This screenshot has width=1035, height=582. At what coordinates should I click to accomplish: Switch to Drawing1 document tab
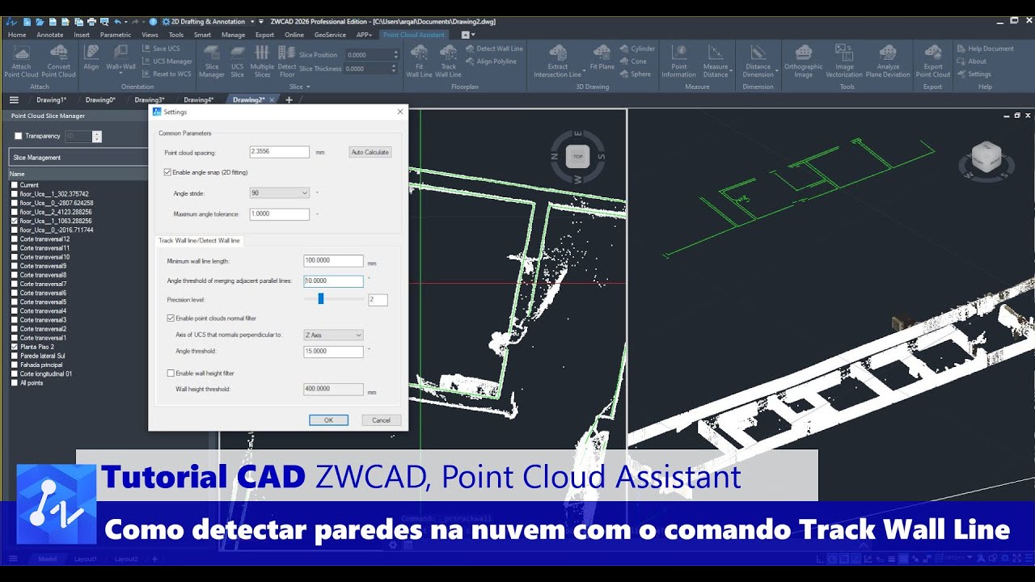click(51, 100)
